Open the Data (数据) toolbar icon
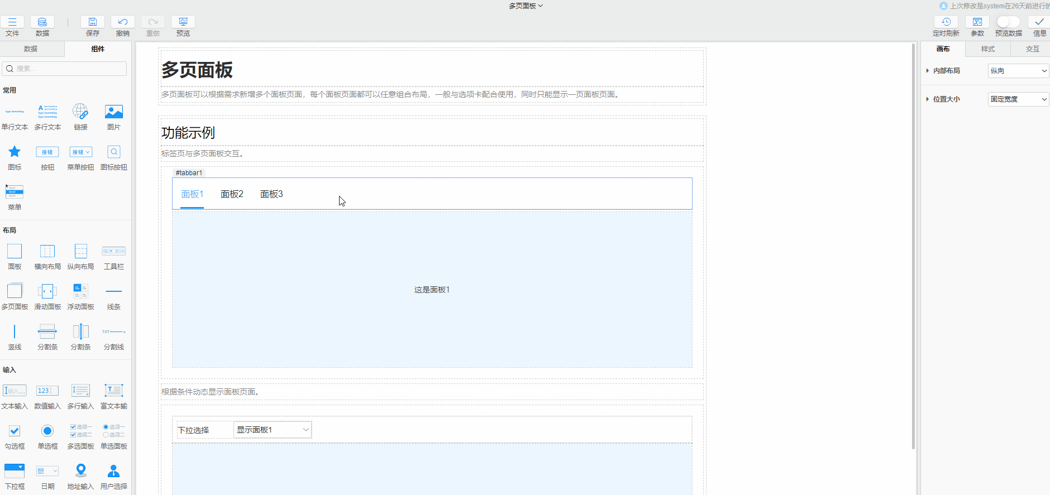 coord(42,22)
